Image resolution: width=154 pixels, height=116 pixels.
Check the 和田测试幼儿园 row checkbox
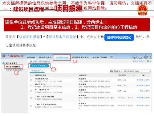[31, 80]
